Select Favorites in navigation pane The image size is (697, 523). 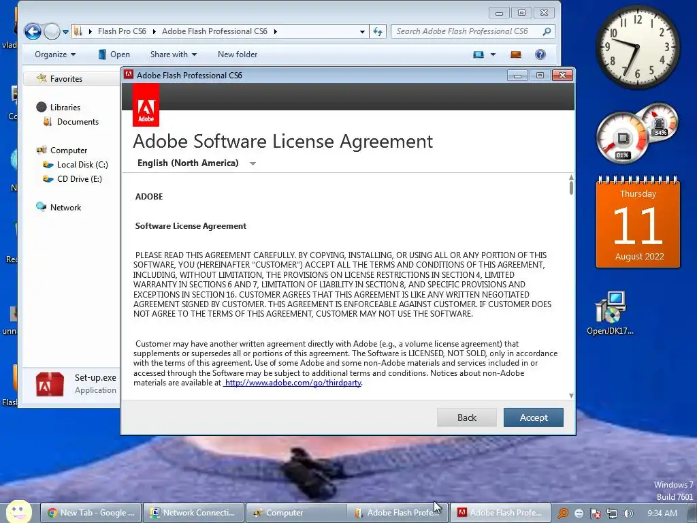pyautogui.click(x=66, y=79)
